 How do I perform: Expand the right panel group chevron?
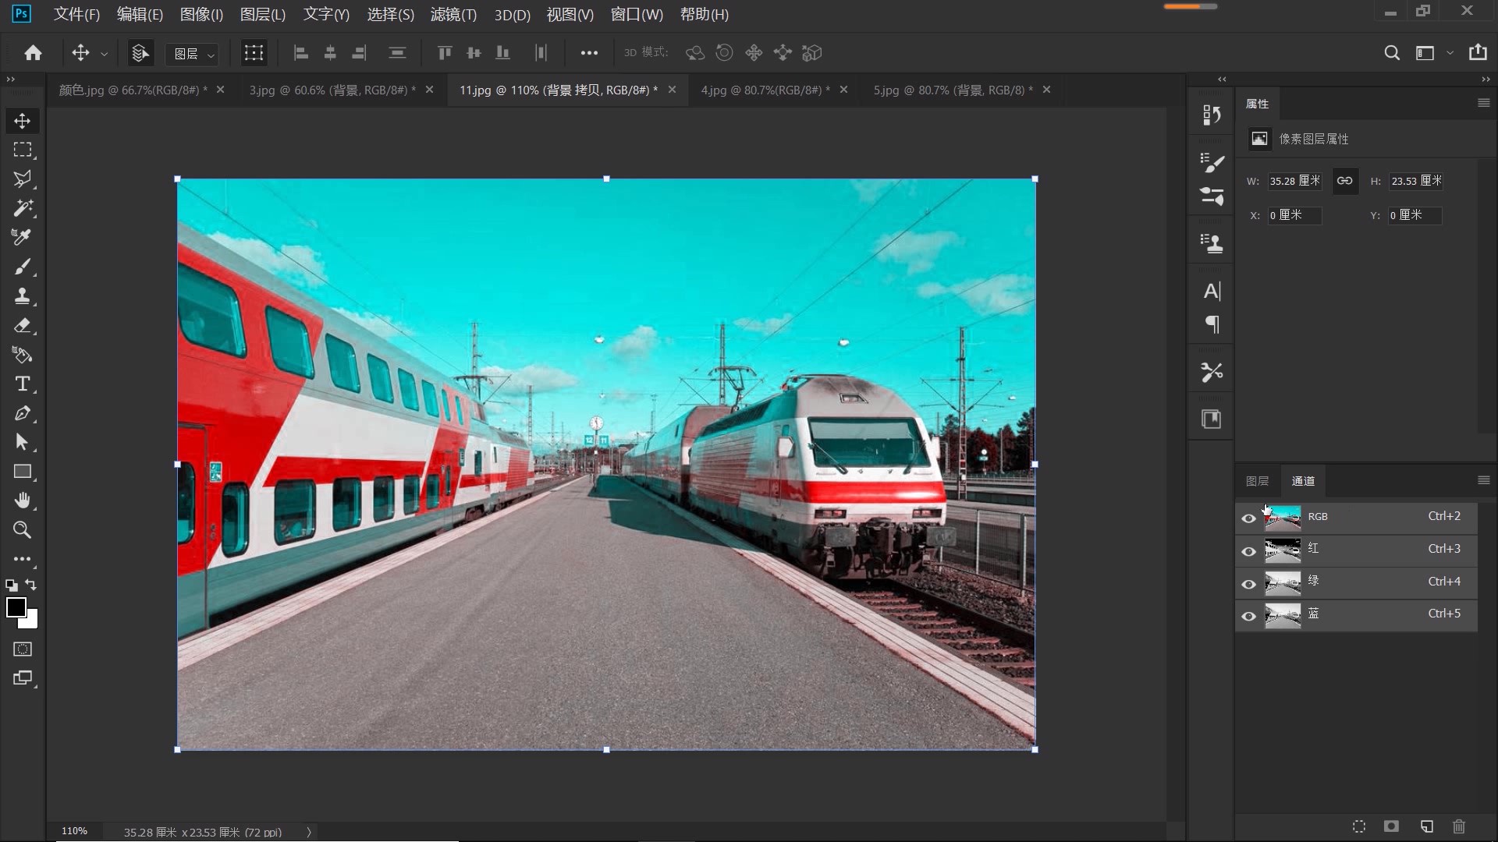pyautogui.click(x=1486, y=79)
